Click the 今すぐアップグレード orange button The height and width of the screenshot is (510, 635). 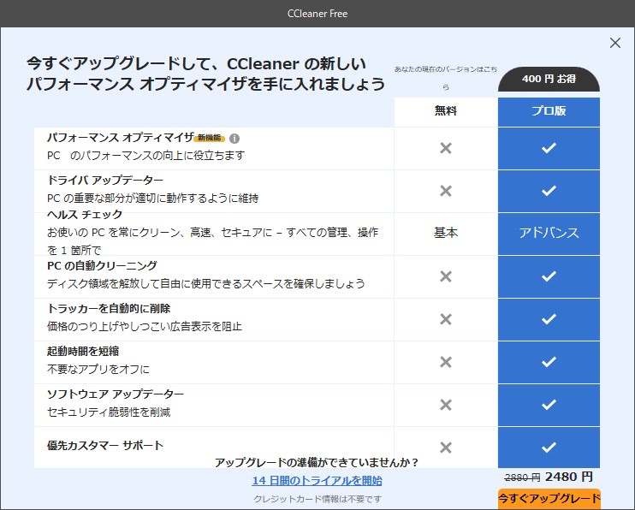(549, 498)
